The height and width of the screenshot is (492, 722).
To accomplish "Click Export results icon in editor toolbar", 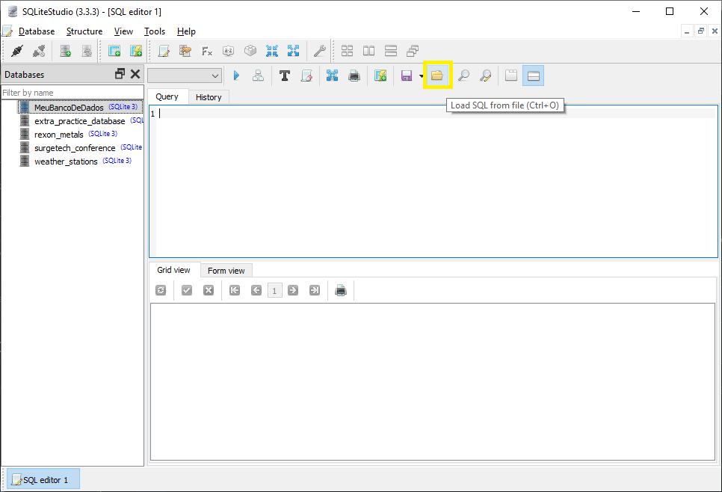I will click(332, 76).
